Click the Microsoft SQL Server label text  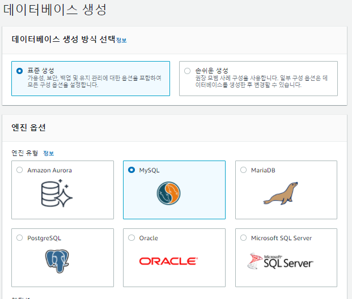[282, 238]
